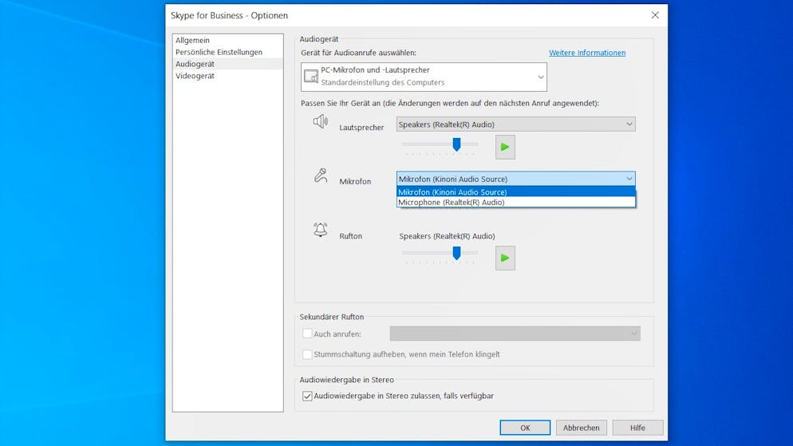
Task: Click the Sekundärer Rufton group label
Action: pyautogui.click(x=332, y=317)
